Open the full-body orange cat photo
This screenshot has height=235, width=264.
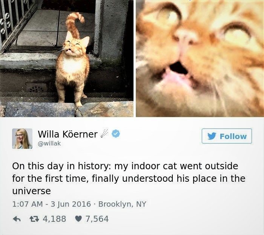tap(67, 58)
